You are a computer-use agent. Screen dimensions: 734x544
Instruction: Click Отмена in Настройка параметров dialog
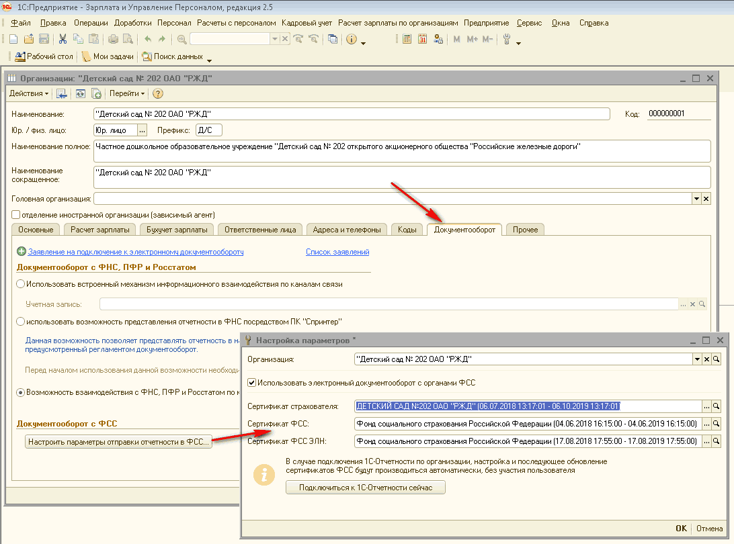pyautogui.click(x=709, y=528)
